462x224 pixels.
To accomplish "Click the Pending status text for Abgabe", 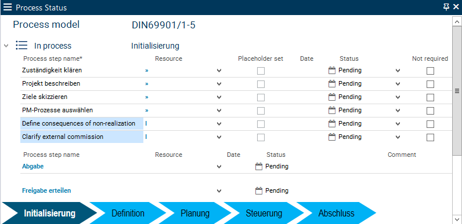I will coord(277,166).
